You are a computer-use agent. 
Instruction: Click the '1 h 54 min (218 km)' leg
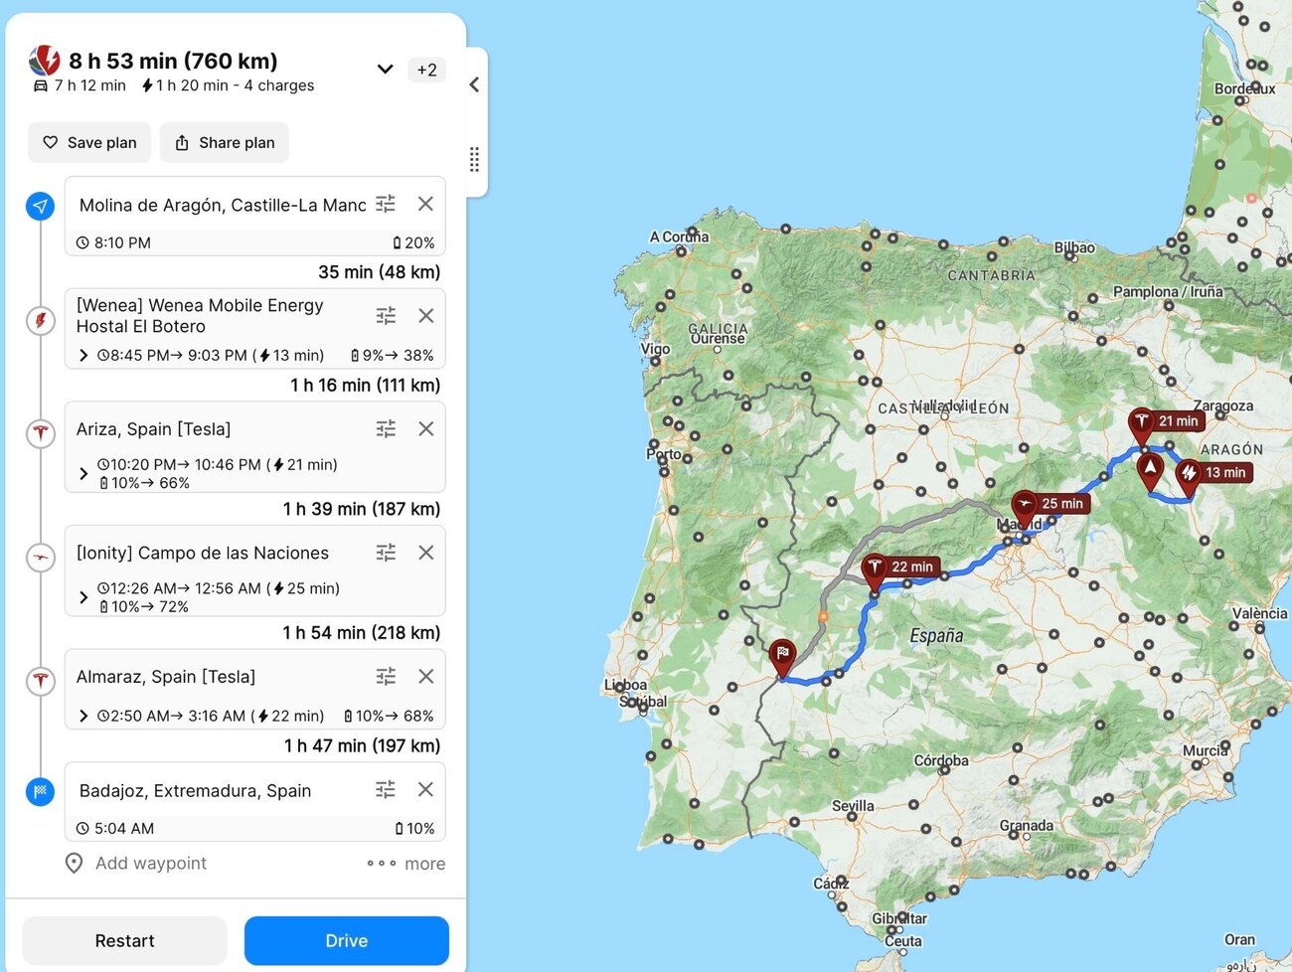[362, 633]
